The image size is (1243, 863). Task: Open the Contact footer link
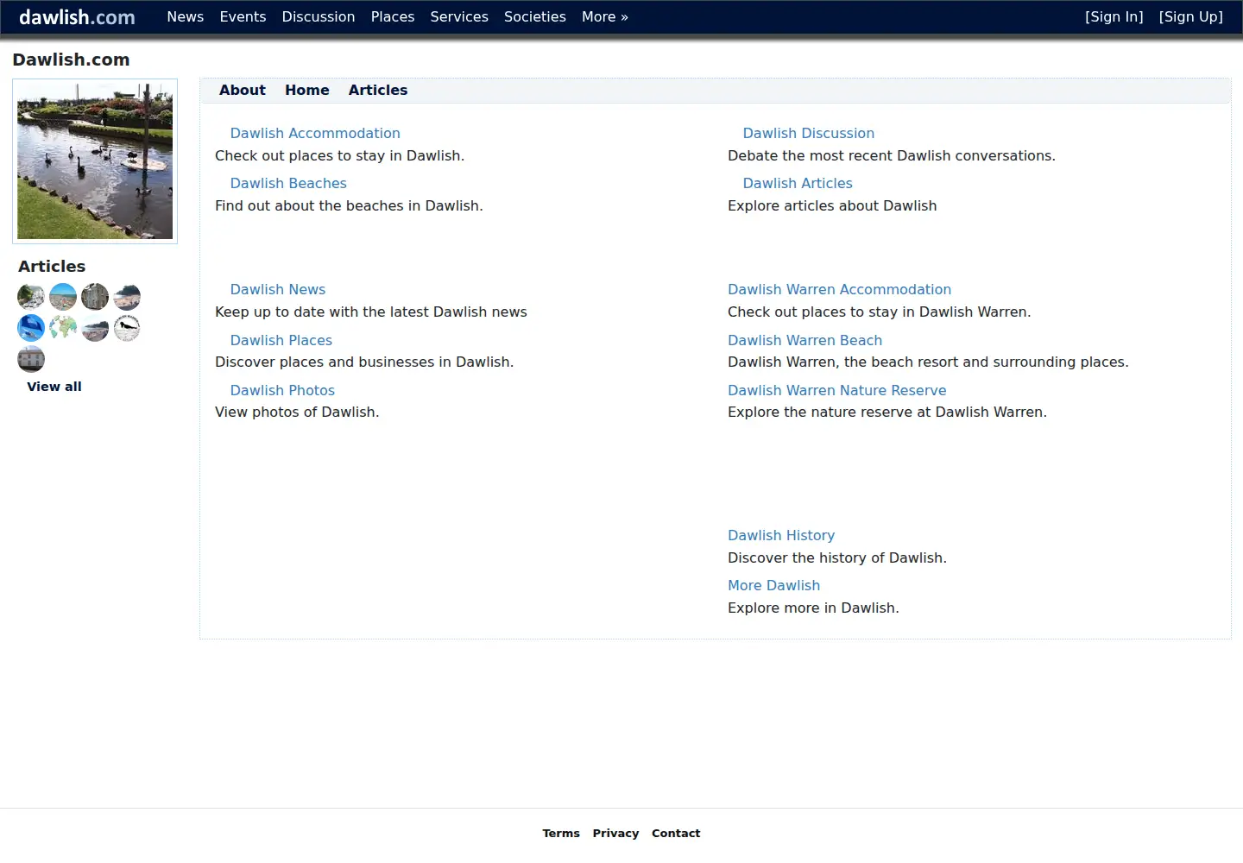(x=676, y=833)
